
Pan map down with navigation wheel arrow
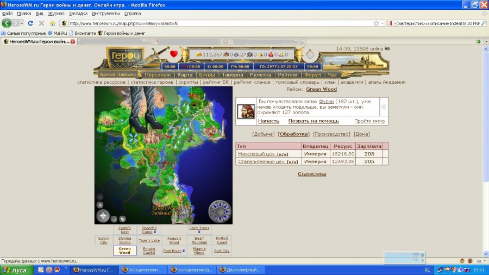220,219
